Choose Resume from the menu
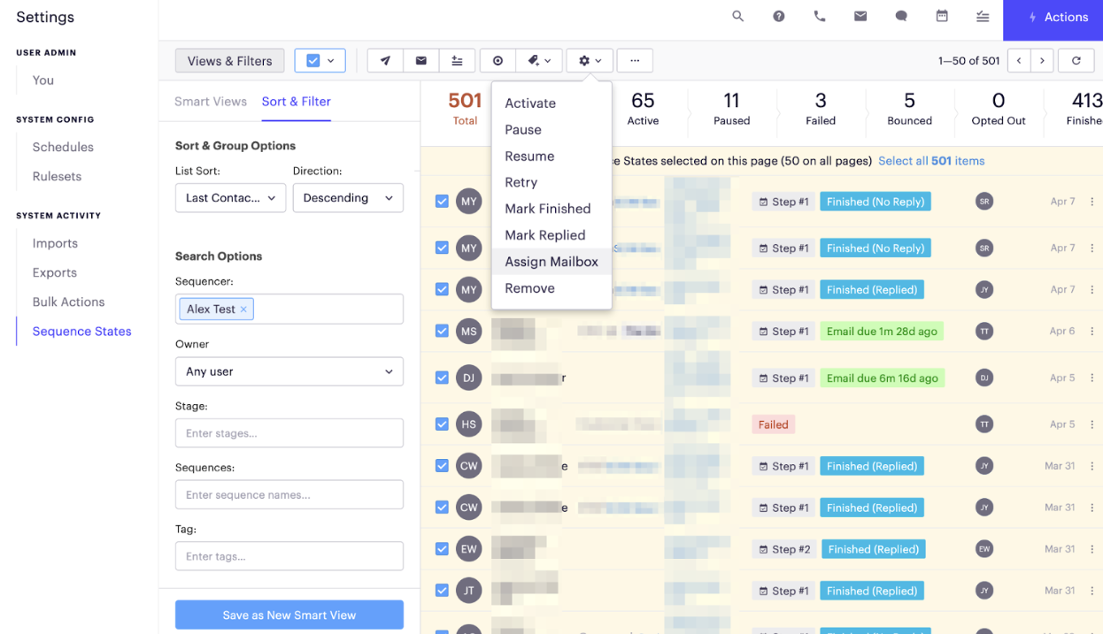 (551, 157)
